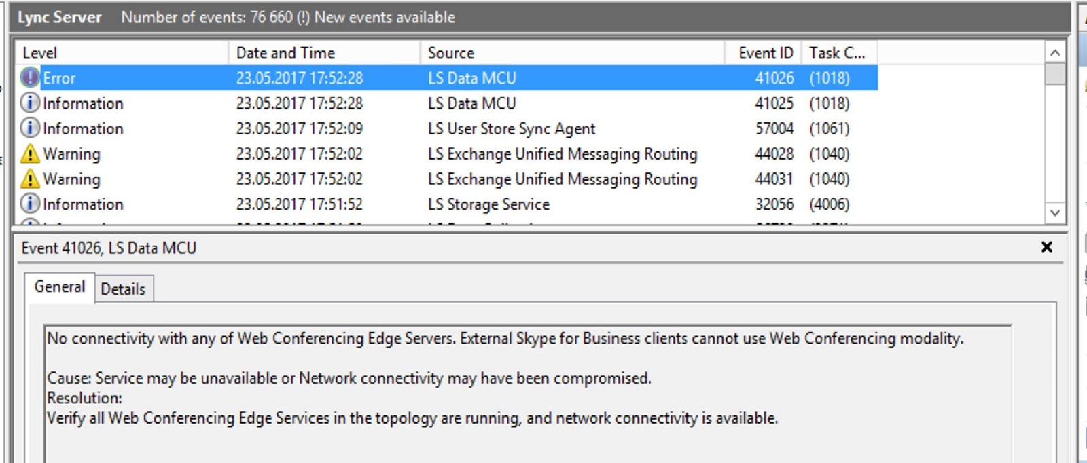Select the 44031 Exchange UM Routing warning
Viewport: 1087px width, 463px height.
[x=562, y=179]
